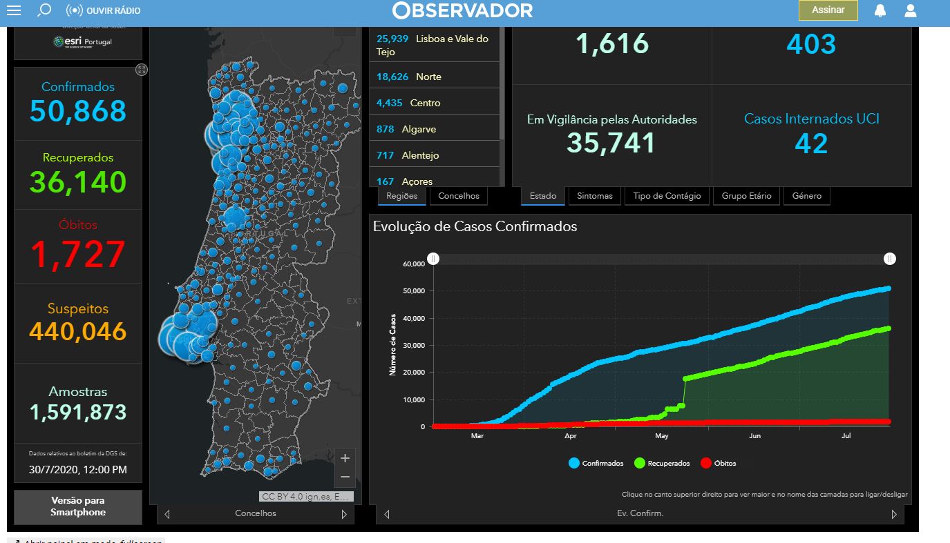This screenshot has height=543, width=950.
Task: Go to previous chart arrow left of Ev. Confirm.
Action: pos(387,514)
